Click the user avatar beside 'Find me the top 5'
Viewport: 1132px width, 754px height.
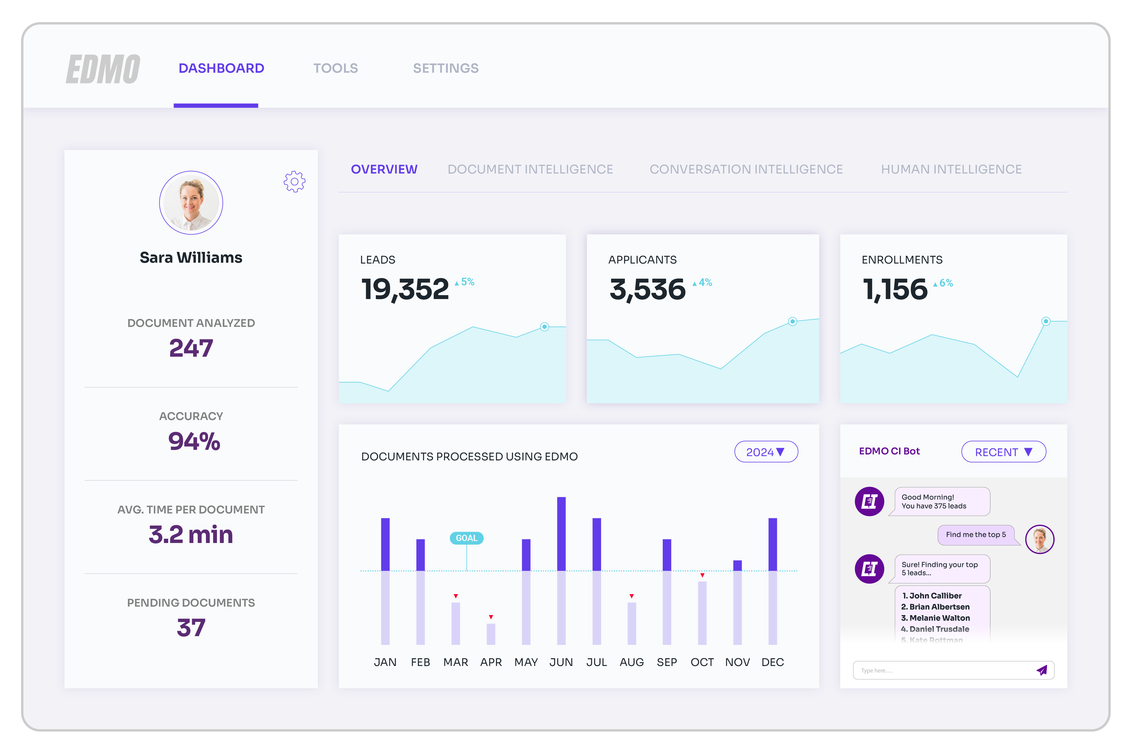click(x=1040, y=540)
